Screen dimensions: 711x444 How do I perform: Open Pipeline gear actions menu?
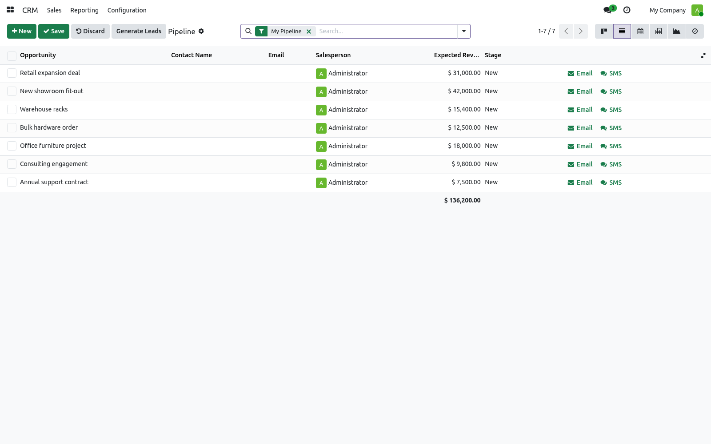201,31
